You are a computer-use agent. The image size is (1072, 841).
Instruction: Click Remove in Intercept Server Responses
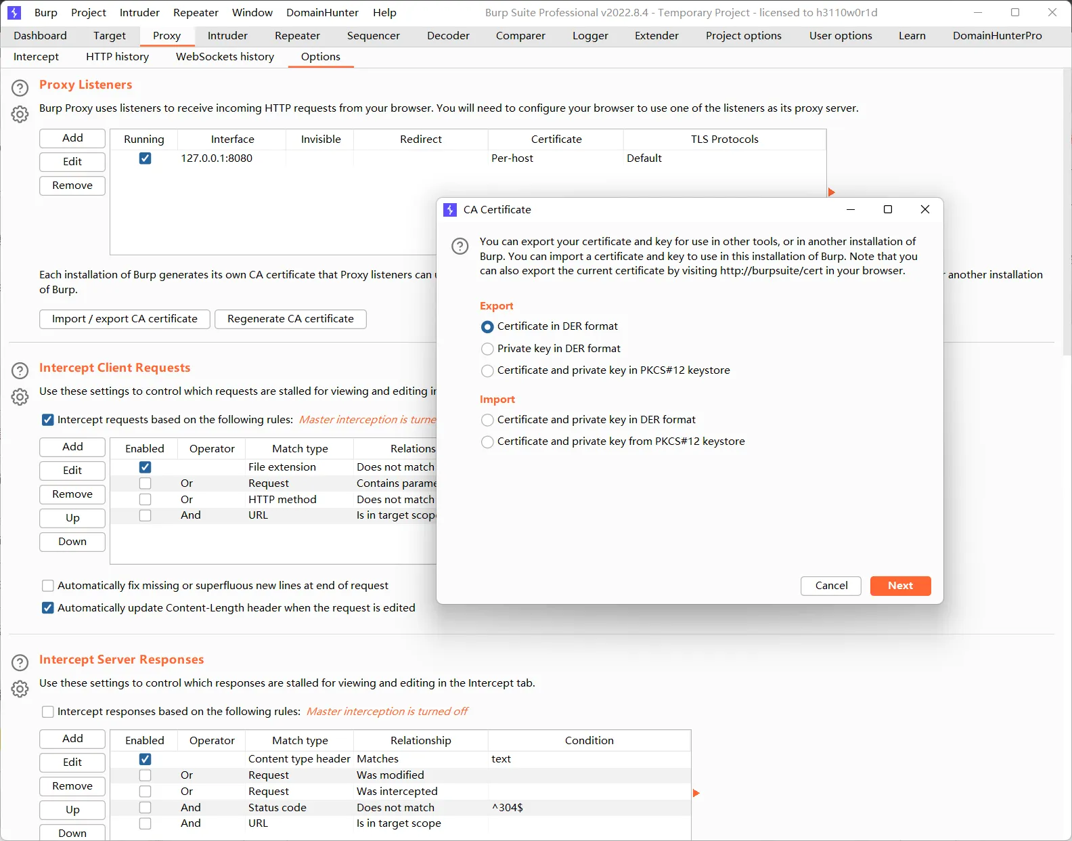click(72, 786)
